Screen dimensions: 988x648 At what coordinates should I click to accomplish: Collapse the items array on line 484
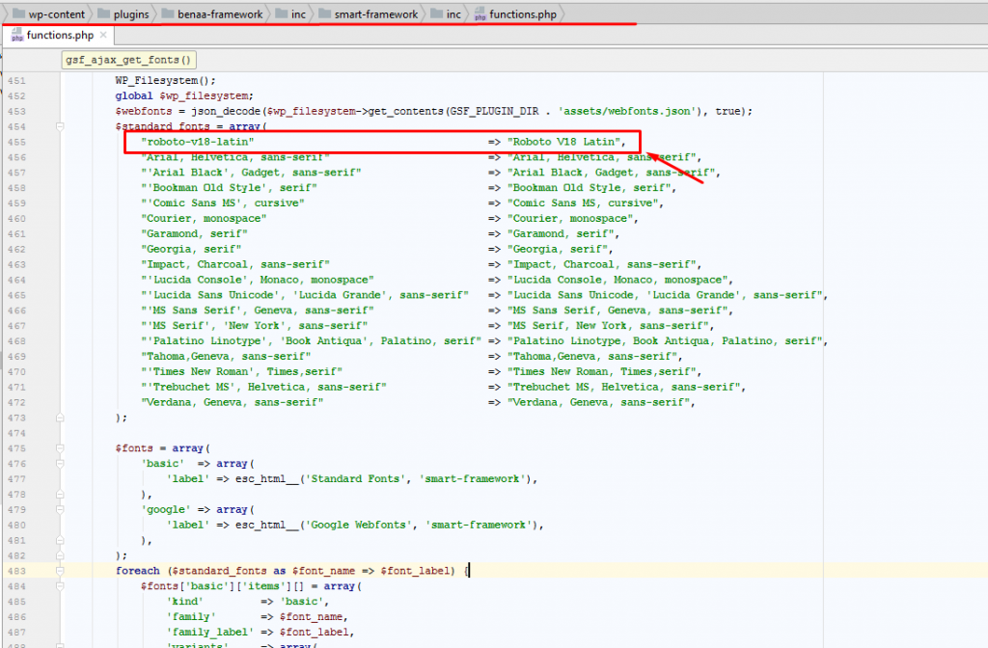tap(60, 586)
